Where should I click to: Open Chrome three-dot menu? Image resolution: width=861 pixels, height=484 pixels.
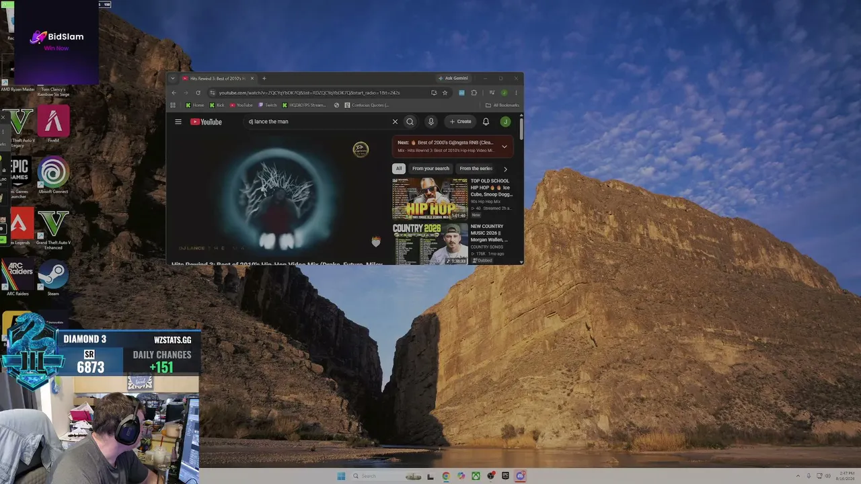(x=516, y=93)
